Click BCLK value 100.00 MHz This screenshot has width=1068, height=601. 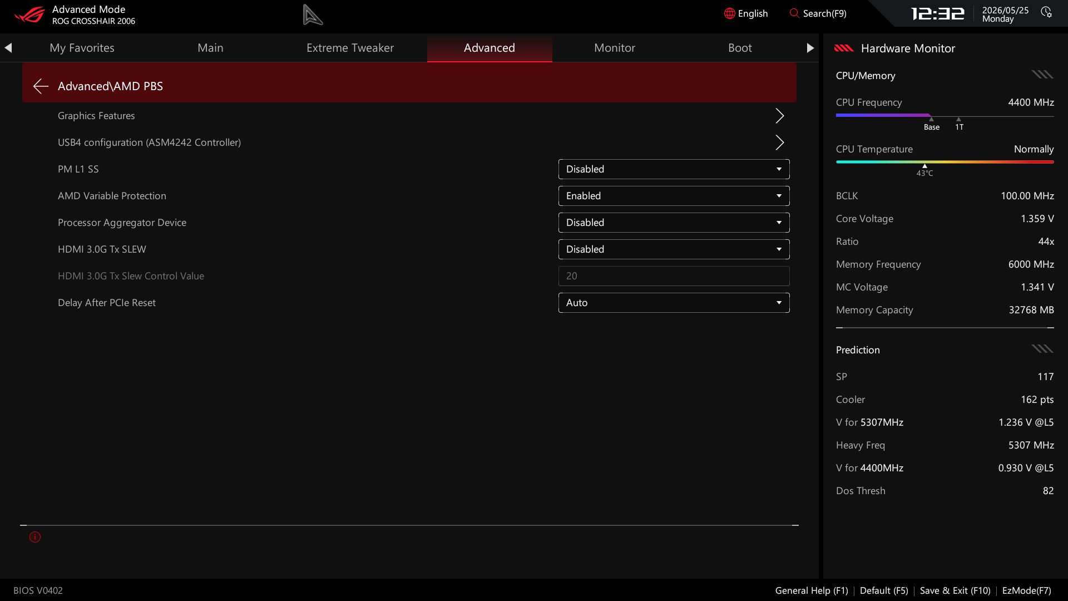(x=1027, y=196)
